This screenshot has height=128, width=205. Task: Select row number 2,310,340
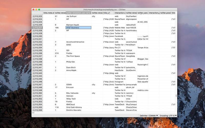point(37,65)
